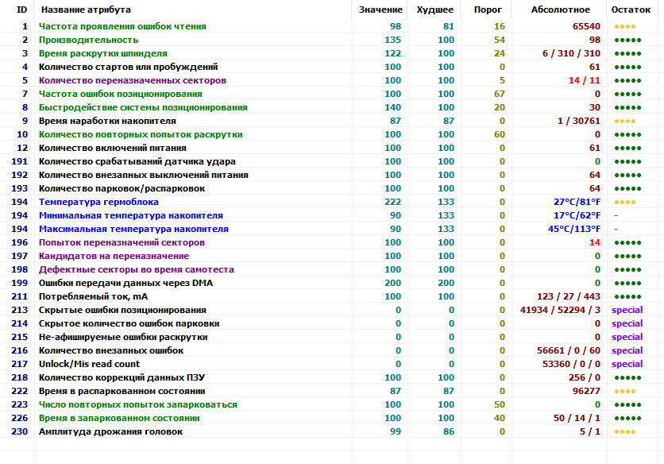664x464 pixels.
Task: Click the "Название атрибута" column header
Action: coord(86,10)
